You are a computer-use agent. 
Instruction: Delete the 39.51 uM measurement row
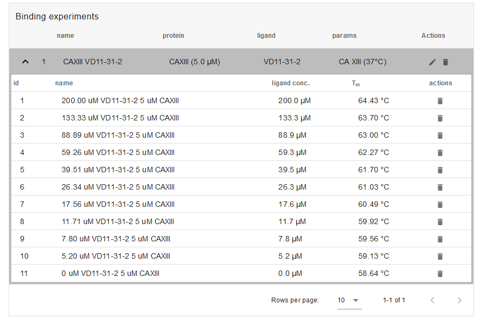point(440,170)
